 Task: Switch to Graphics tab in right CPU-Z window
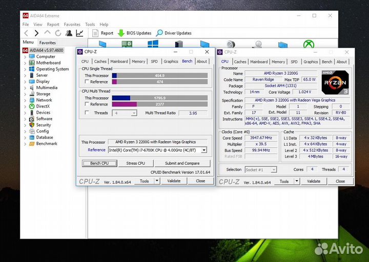(x=311, y=62)
